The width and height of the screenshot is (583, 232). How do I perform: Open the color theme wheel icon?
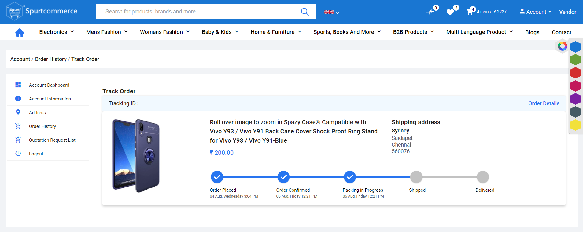click(562, 46)
